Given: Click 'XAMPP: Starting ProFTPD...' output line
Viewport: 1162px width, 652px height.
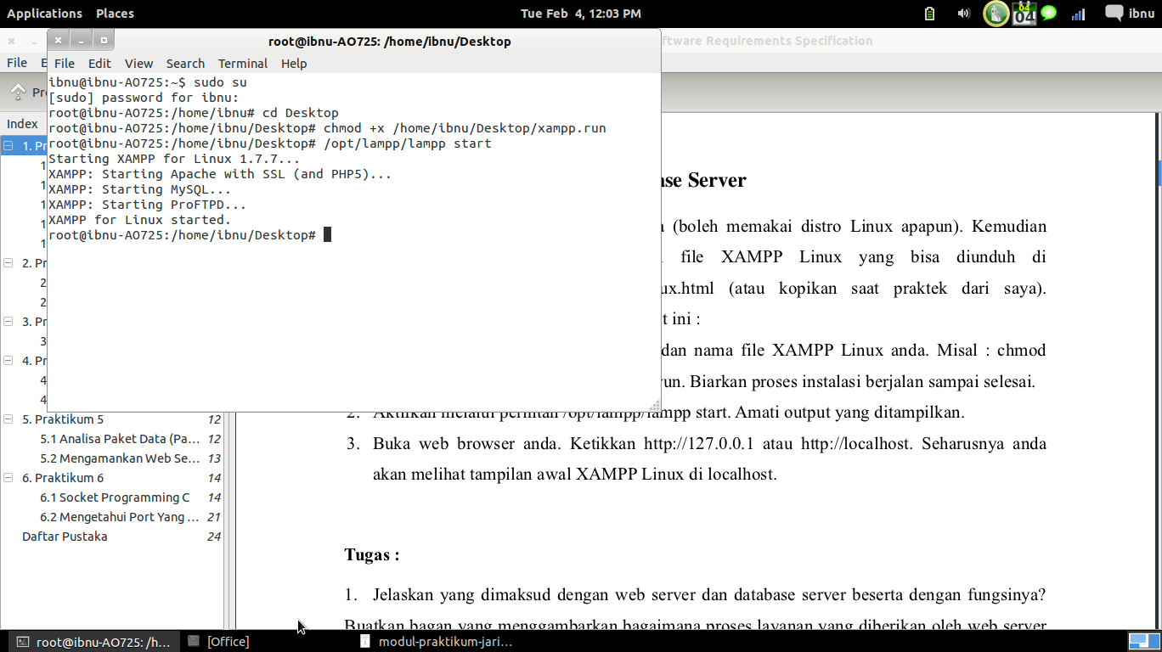Looking at the screenshot, I should (x=147, y=205).
